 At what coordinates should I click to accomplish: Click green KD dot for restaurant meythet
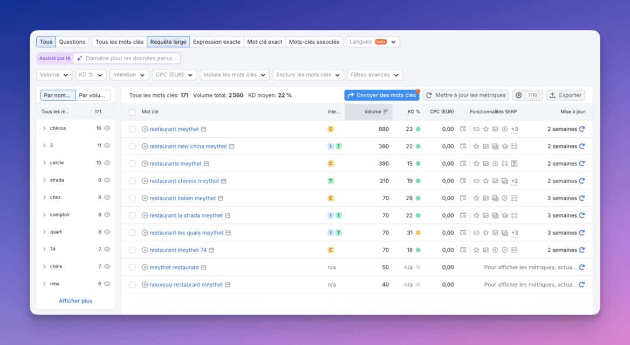click(418, 129)
